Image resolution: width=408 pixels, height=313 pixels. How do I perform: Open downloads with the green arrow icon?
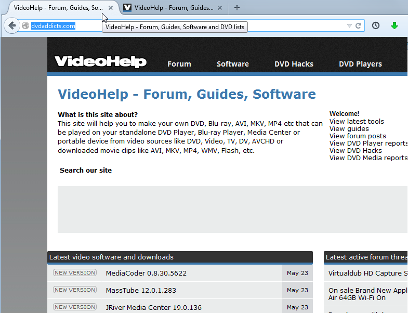click(394, 25)
